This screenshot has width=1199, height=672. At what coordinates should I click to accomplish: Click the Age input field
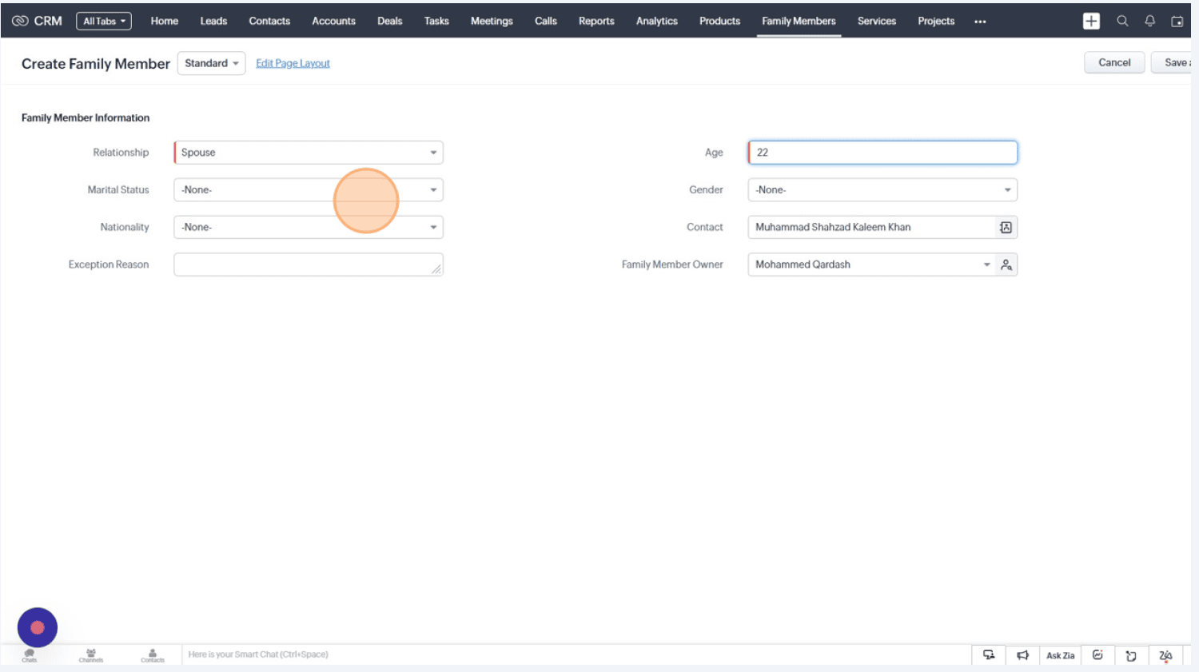click(882, 153)
